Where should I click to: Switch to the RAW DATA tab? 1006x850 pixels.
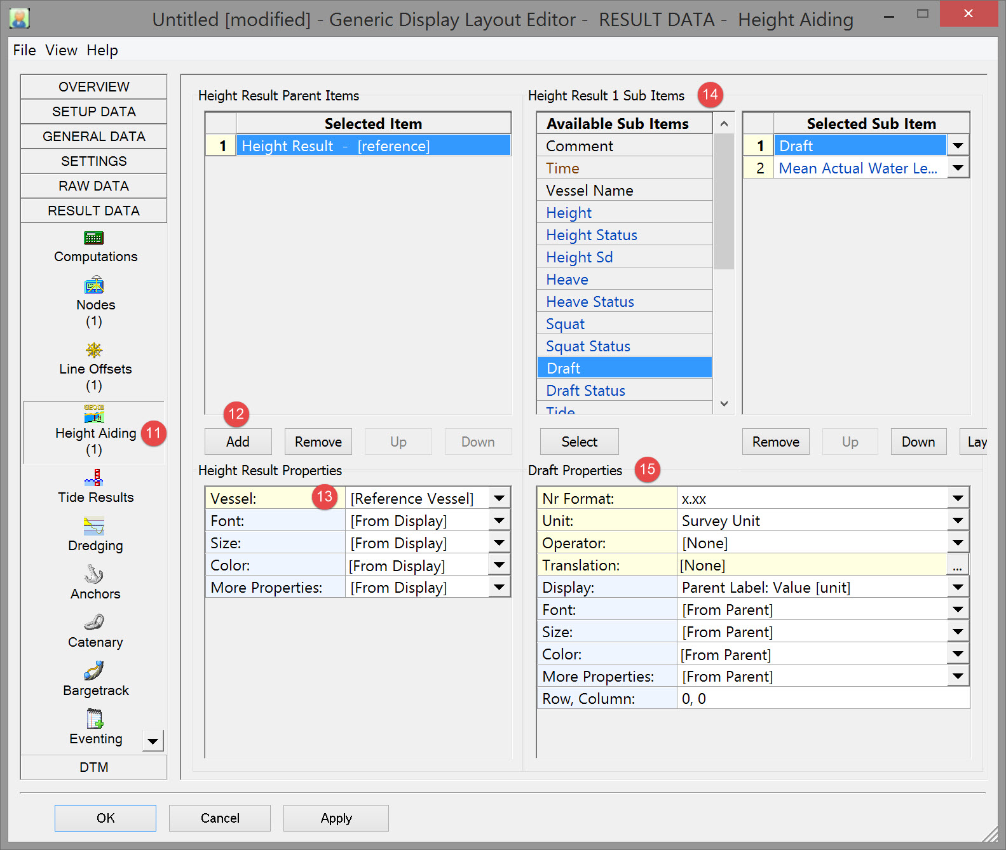click(93, 186)
